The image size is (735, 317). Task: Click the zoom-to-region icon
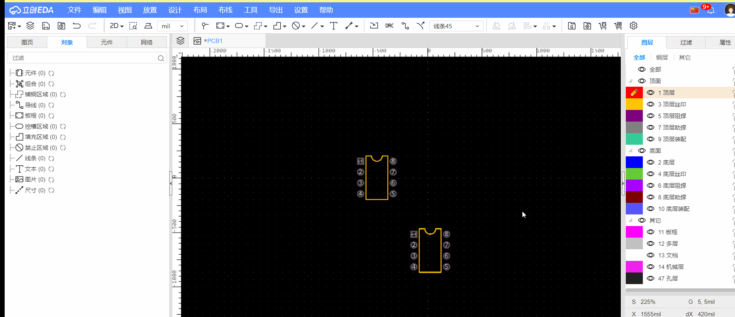(x=133, y=26)
